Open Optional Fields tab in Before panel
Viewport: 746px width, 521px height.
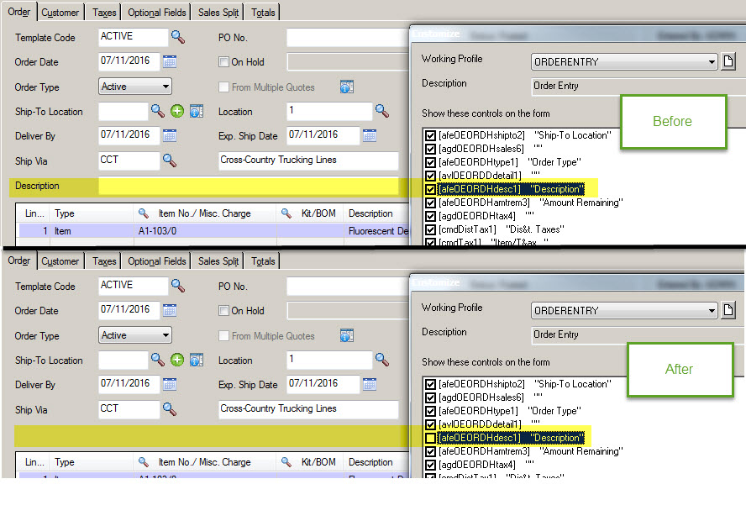(156, 13)
